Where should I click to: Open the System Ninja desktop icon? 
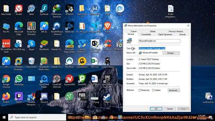107,63
